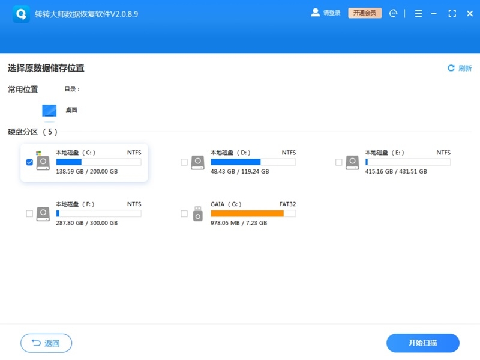Check the Local Disk D: checkbox
480x360 pixels.
[184, 162]
